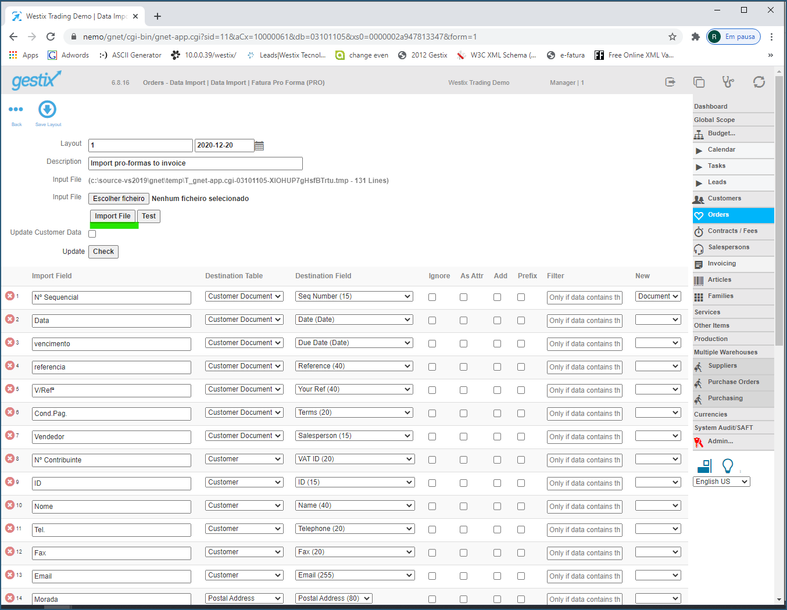The height and width of the screenshot is (610, 787).
Task: Delete row 13 Email mapping
Action: point(10,575)
